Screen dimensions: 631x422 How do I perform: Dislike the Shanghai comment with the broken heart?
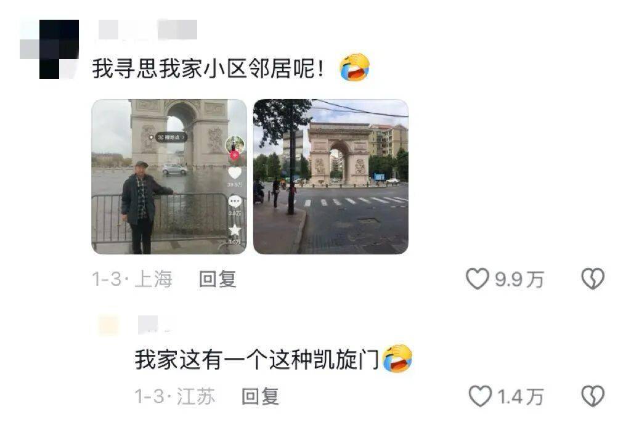click(x=593, y=278)
